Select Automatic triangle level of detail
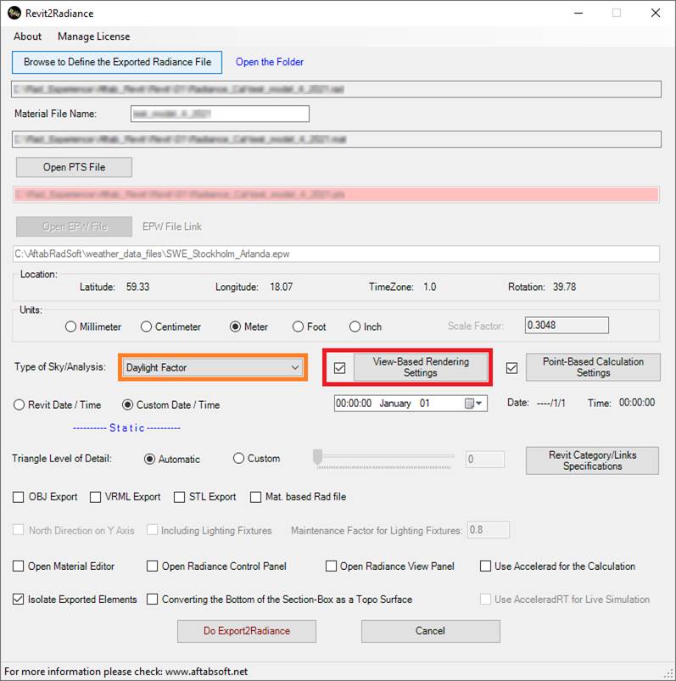This screenshot has width=676, height=681. click(x=149, y=459)
